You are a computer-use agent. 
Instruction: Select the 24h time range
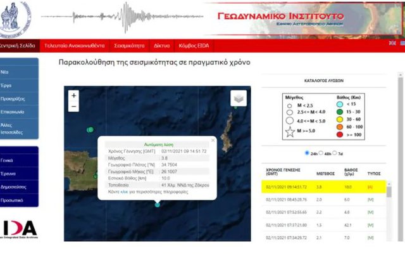coord(307,153)
